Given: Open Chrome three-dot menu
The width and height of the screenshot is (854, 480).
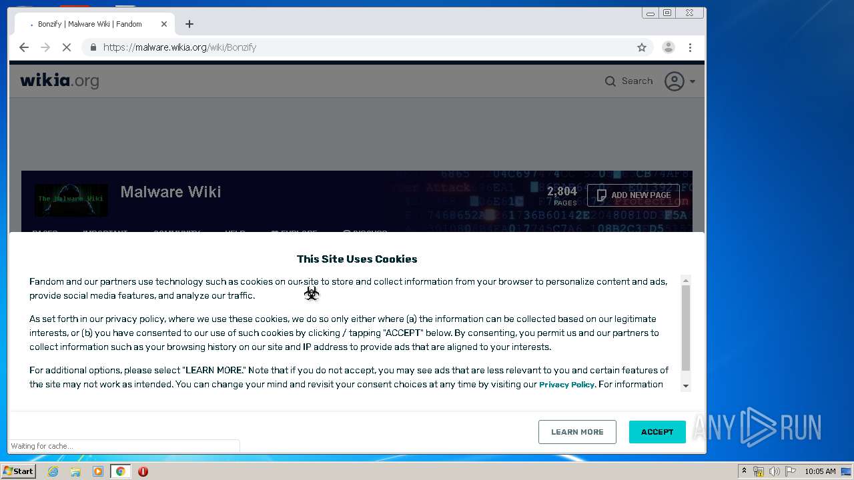Looking at the screenshot, I should pyautogui.click(x=690, y=47).
